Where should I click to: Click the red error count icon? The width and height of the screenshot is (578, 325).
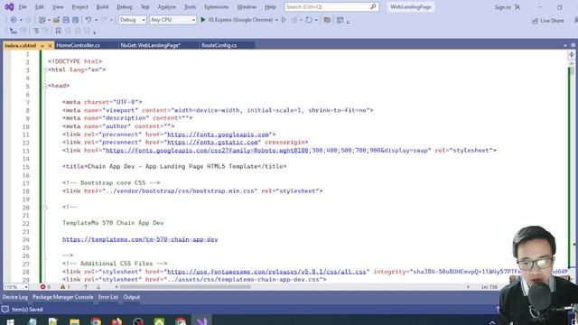pyautogui.click(x=42, y=287)
